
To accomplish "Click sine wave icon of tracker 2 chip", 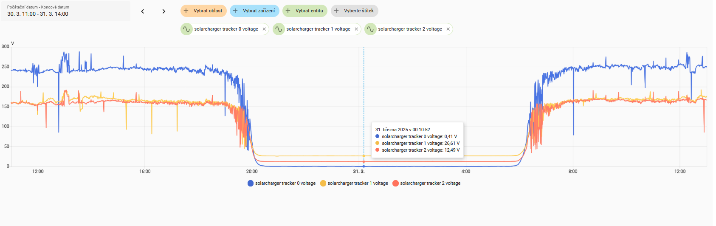I will tap(370, 29).
